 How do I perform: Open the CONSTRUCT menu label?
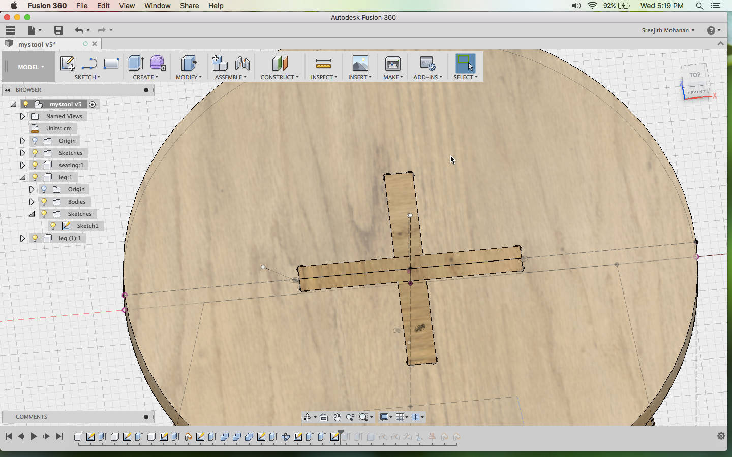(280, 77)
